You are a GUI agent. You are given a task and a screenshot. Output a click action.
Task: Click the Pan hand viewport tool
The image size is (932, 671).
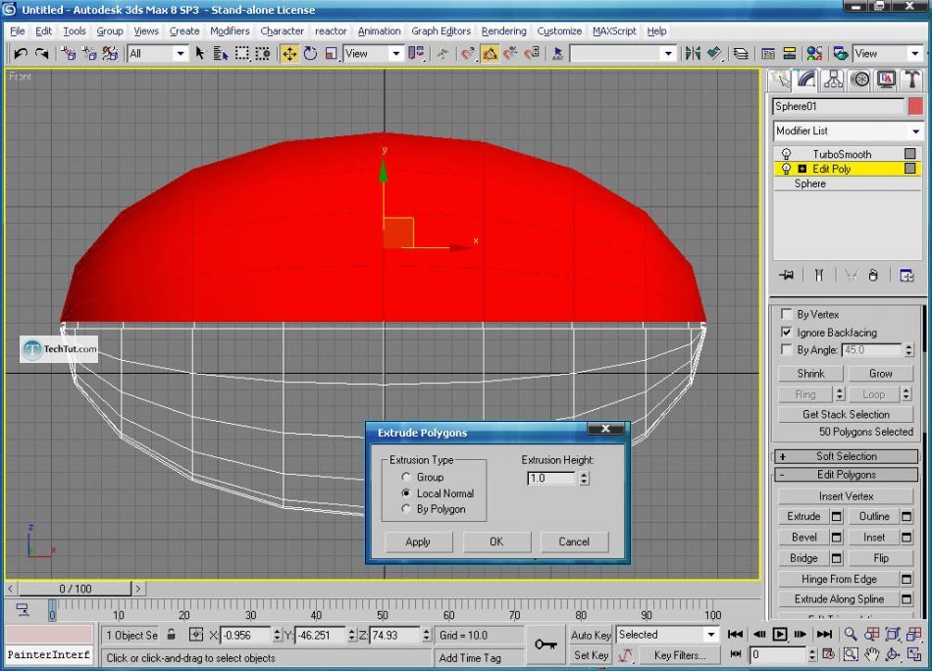[x=871, y=655]
